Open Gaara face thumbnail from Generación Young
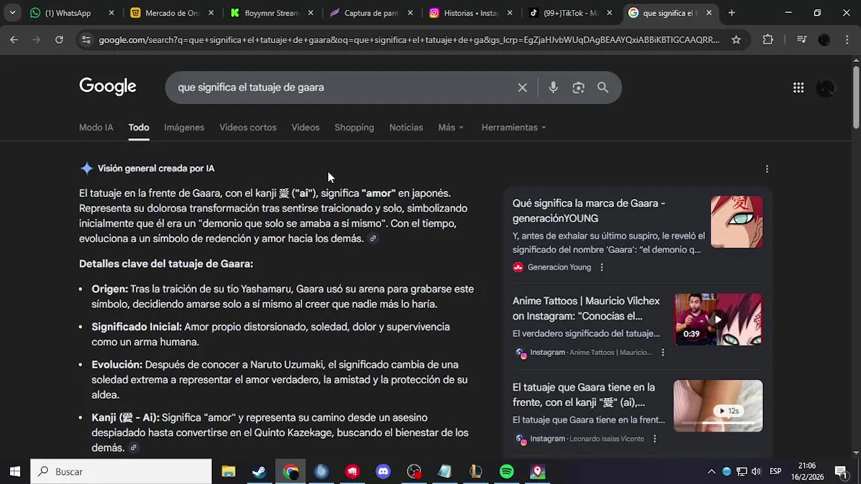The image size is (861, 484). pos(737,222)
